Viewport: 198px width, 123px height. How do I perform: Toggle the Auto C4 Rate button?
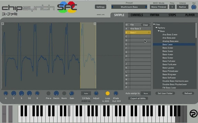click(x=86, y=93)
